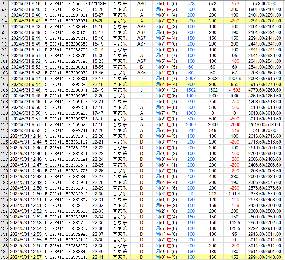
Task: Click the blue value 573 in row 91
Action: [191, 4]
